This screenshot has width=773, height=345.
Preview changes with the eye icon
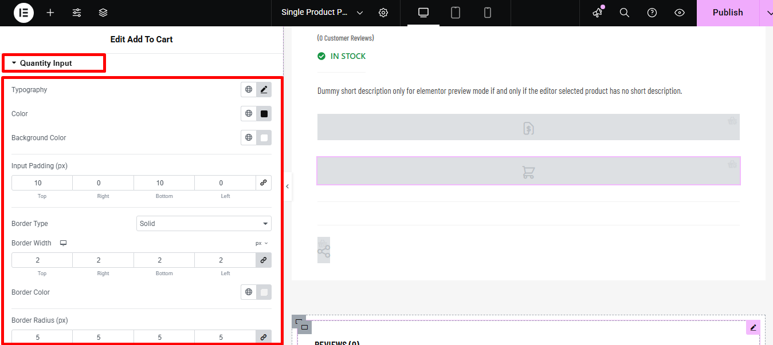pyautogui.click(x=679, y=13)
